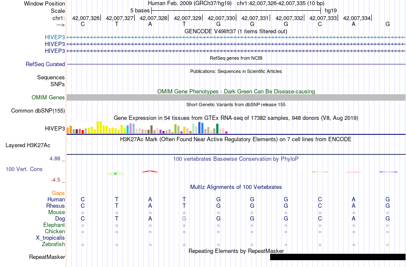Click the Chicken species label

(x=55, y=231)
